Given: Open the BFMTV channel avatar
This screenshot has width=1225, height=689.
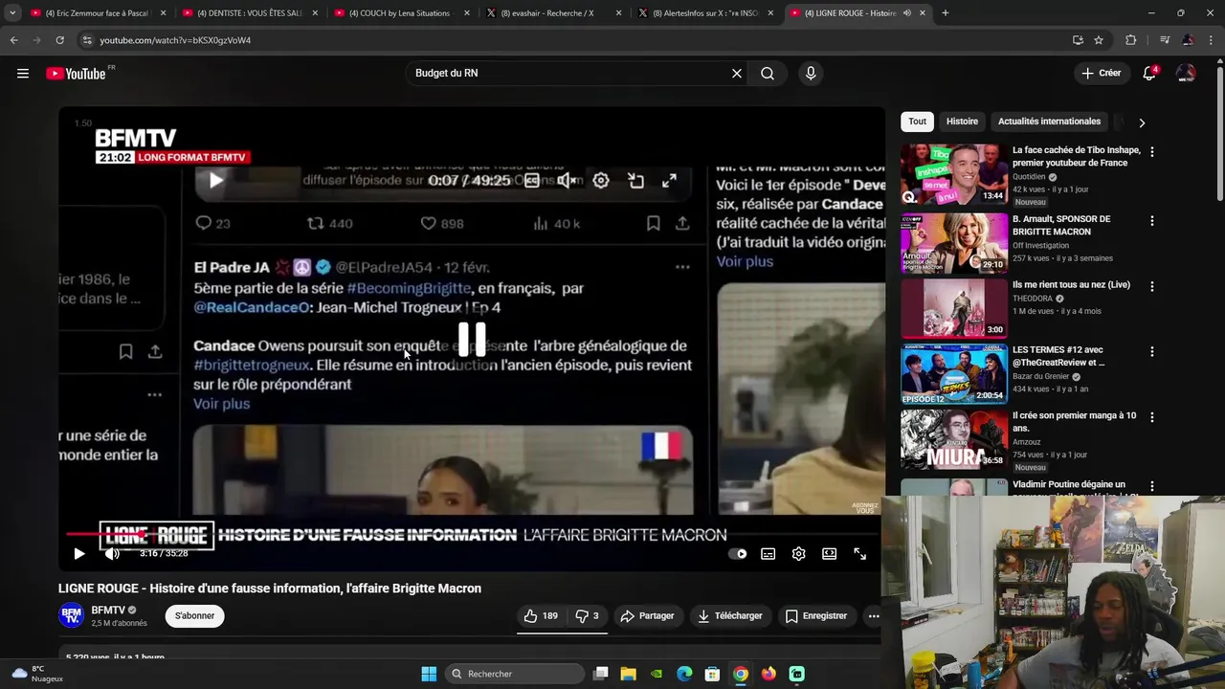Looking at the screenshot, I should [x=71, y=616].
